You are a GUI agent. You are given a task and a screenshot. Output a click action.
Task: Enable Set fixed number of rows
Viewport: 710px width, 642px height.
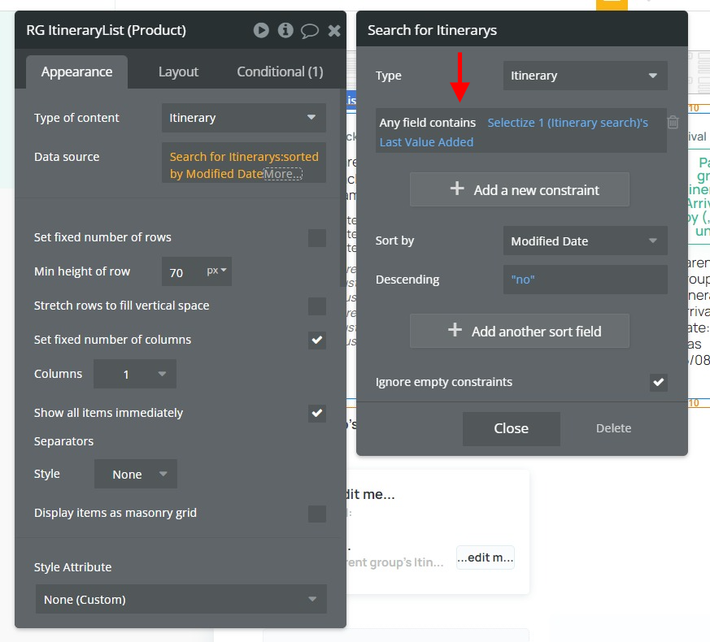point(317,237)
